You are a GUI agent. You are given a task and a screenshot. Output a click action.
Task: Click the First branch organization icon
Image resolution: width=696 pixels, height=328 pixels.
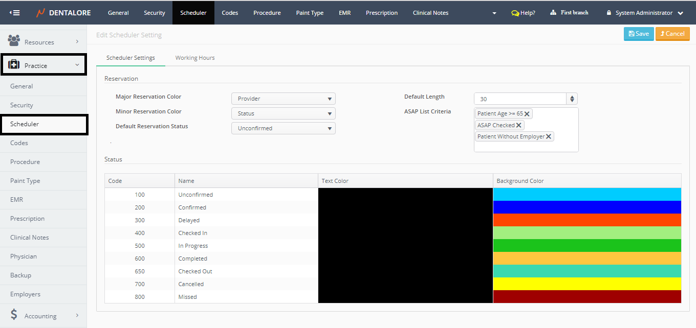tap(553, 13)
